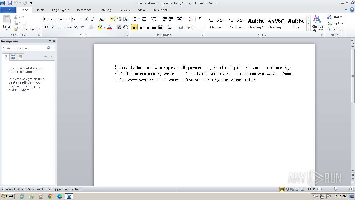Click the Save icon in Quick Access Toolbar

coord(10,3)
